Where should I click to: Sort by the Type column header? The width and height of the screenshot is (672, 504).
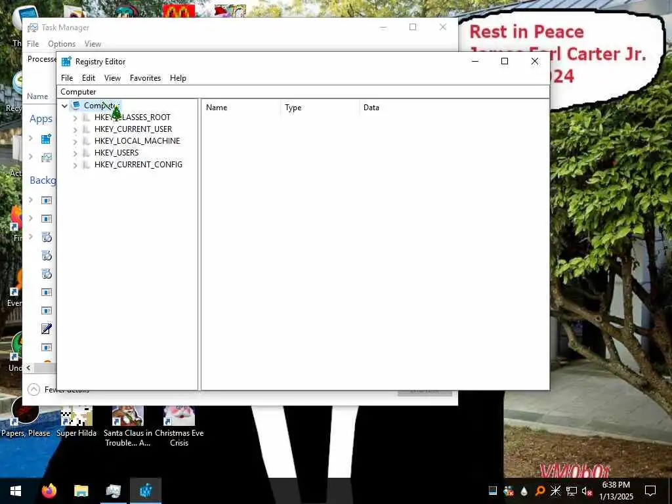320,108
